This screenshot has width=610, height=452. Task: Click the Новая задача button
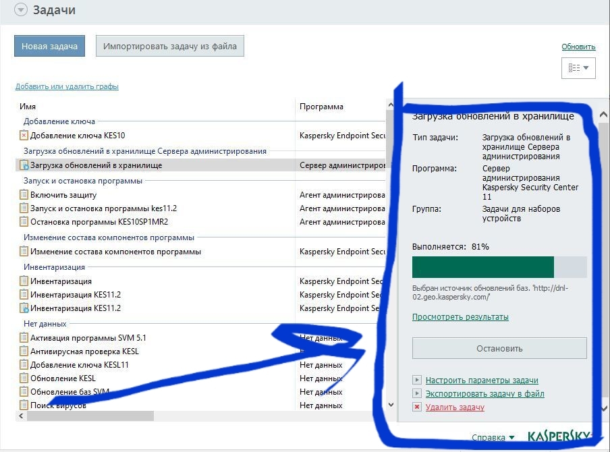(x=49, y=46)
